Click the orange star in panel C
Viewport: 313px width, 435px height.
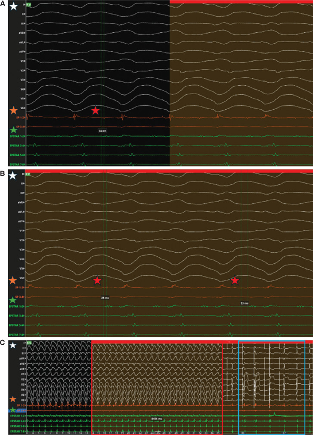pyautogui.click(x=14, y=399)
